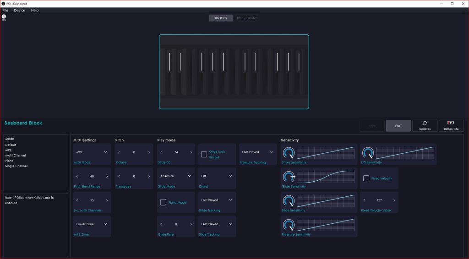The width and height of the screenshot is (469, 259).
Task: Open the MIDI Mode dropdown
Action: 92,152
